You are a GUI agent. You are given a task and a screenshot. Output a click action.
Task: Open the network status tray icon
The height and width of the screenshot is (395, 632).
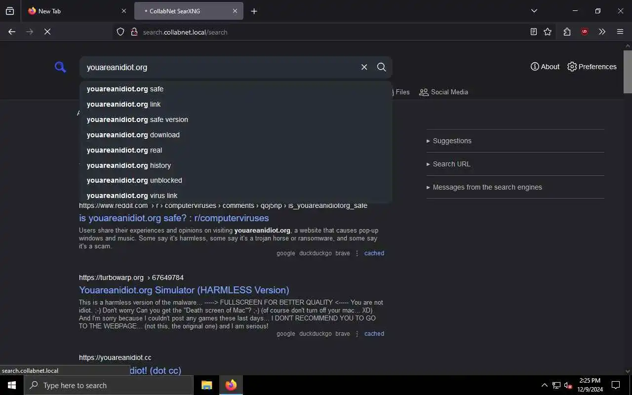pyautogui.click(x=556, y=385)
